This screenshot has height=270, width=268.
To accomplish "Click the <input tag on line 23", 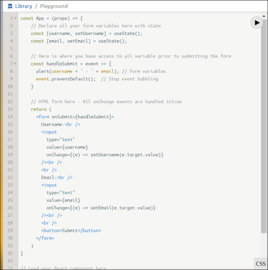I will pos(49,185).
